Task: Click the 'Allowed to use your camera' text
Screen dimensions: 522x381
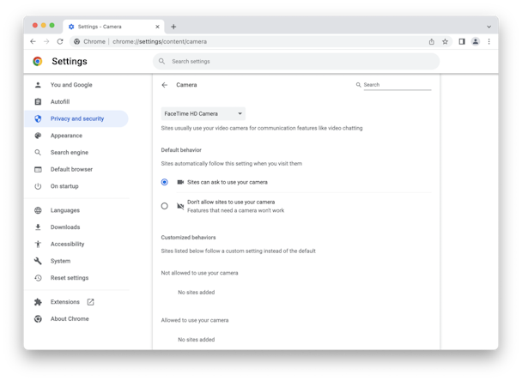Action: pyautogui.click(x=195, y=320)
